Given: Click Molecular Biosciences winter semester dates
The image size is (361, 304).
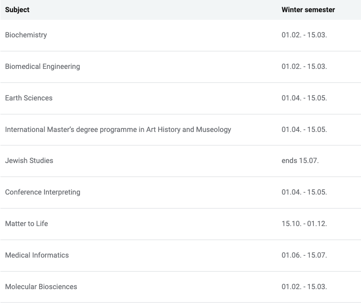Looking at the screenshot, I should [x=304, y=287].
